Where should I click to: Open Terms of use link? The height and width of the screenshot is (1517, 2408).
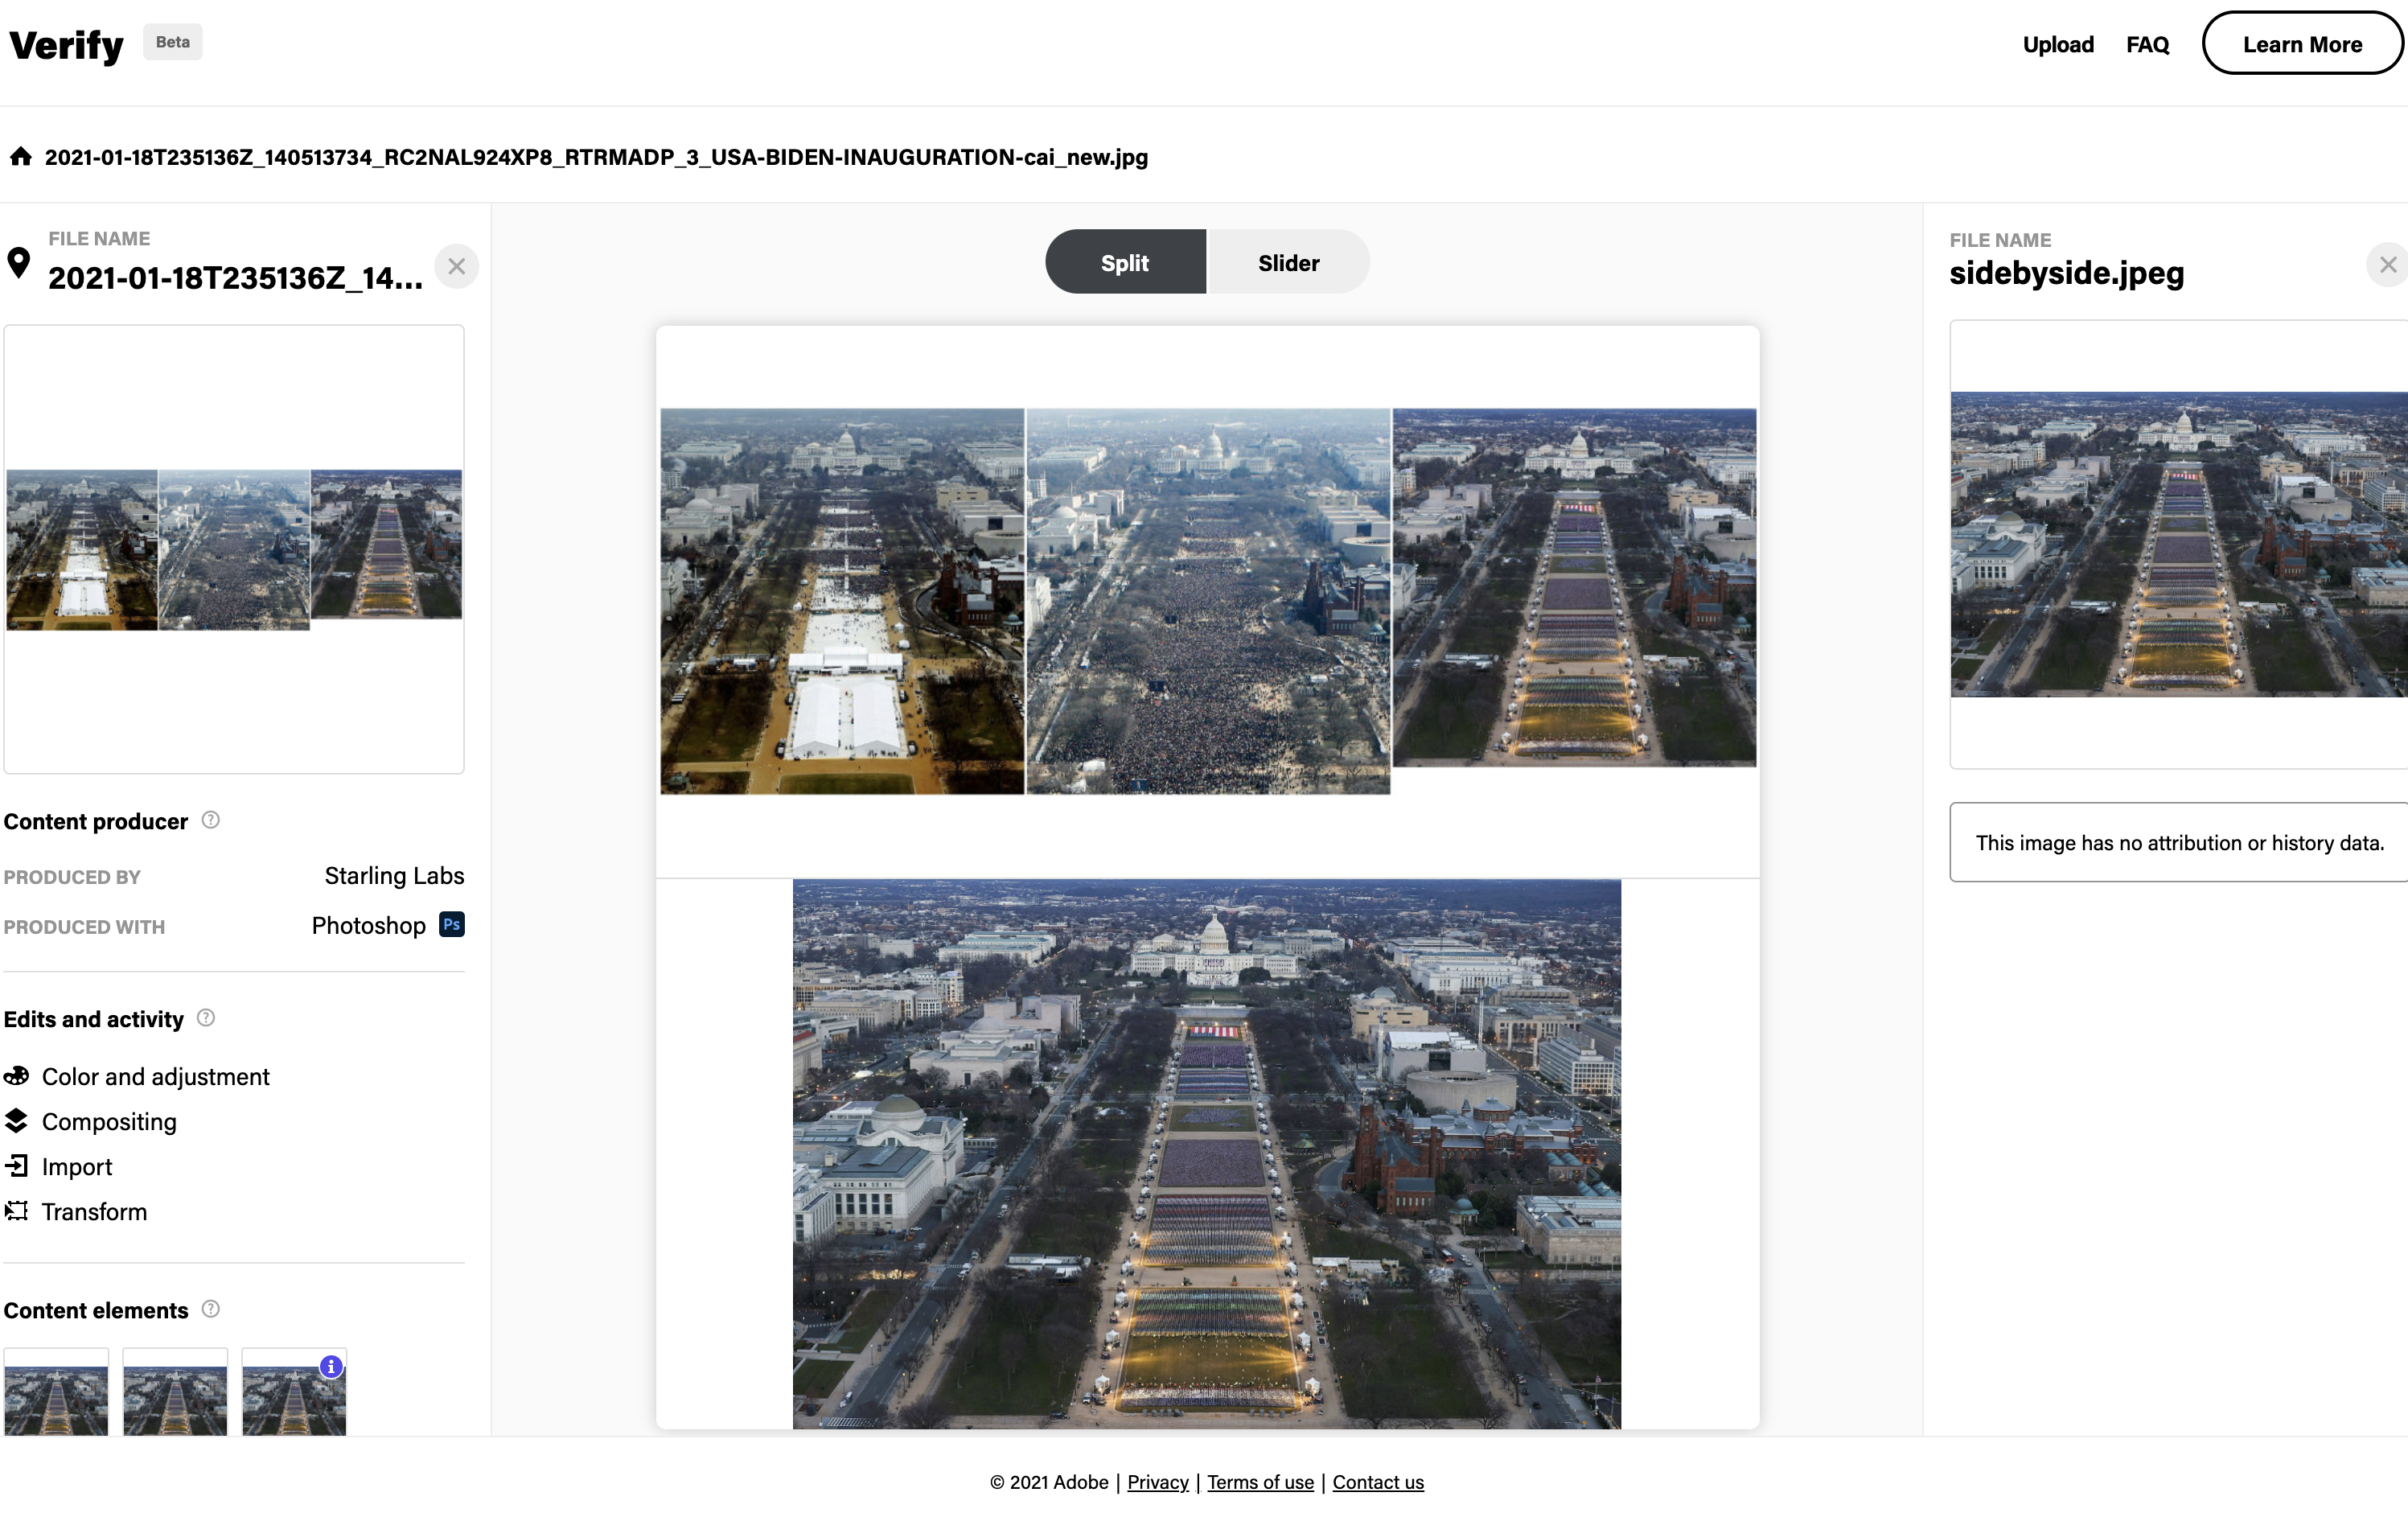tap(1260, 1482)
